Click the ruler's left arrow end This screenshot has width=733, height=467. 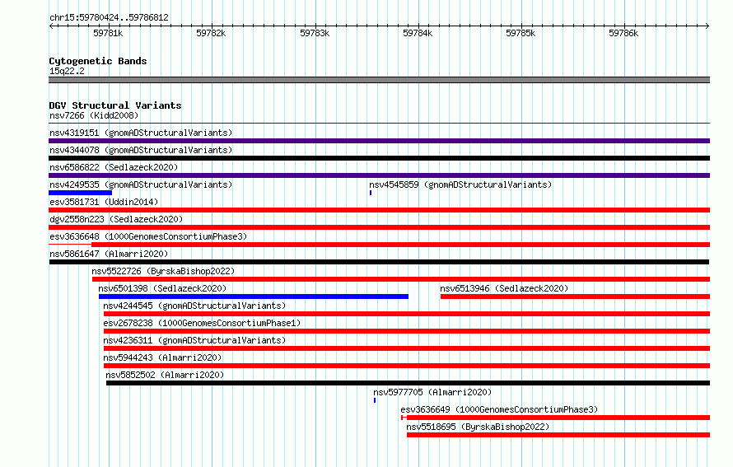tap(51, 26)
